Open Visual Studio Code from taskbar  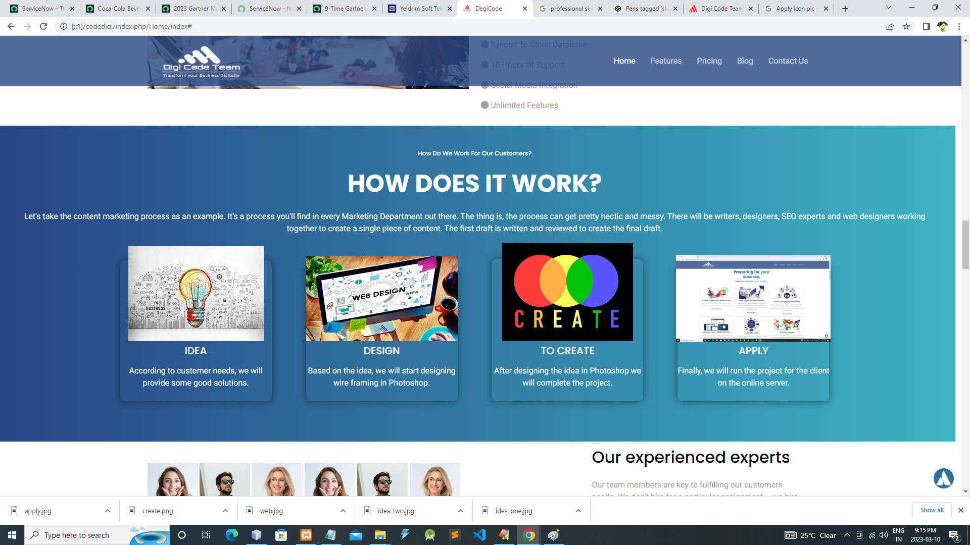tap(479, 535)
